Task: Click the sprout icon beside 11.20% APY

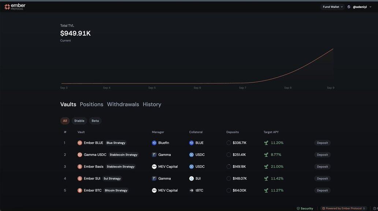Action: pyautogui.click(x=266, y=143)
